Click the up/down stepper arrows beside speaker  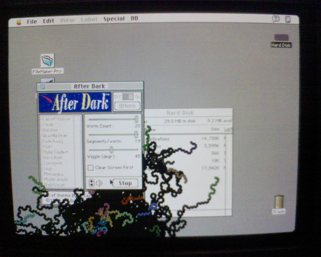pos(92,183)
